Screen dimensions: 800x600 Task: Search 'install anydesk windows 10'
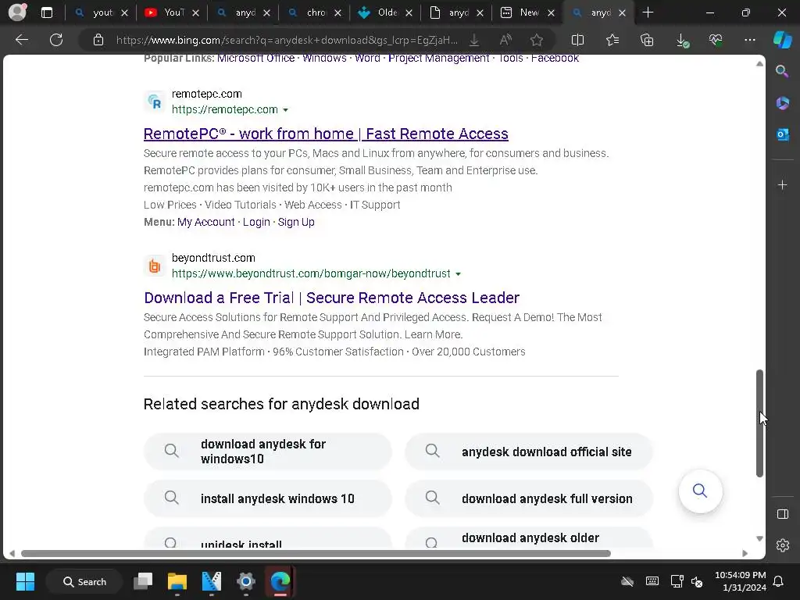click(x=268, y=498)
